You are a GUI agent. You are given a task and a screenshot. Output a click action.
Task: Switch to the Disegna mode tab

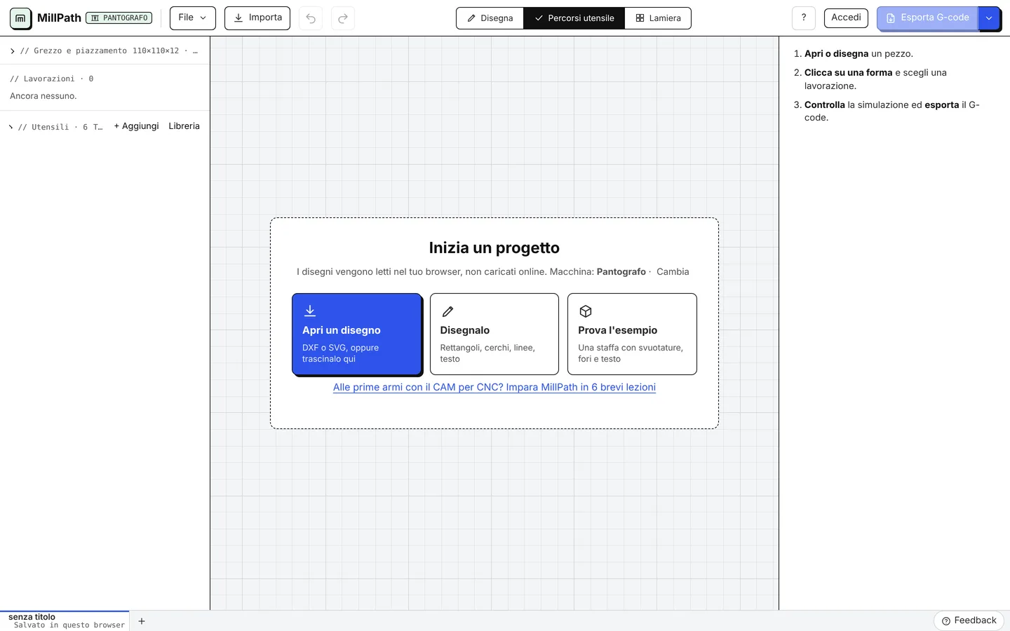(490, 18)
